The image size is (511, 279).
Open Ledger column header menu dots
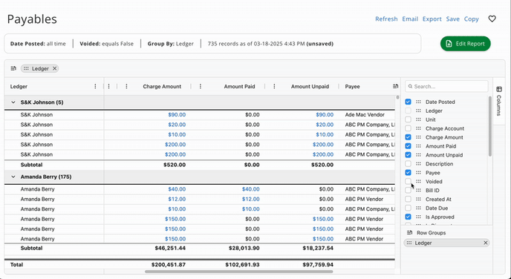point(95,86)
